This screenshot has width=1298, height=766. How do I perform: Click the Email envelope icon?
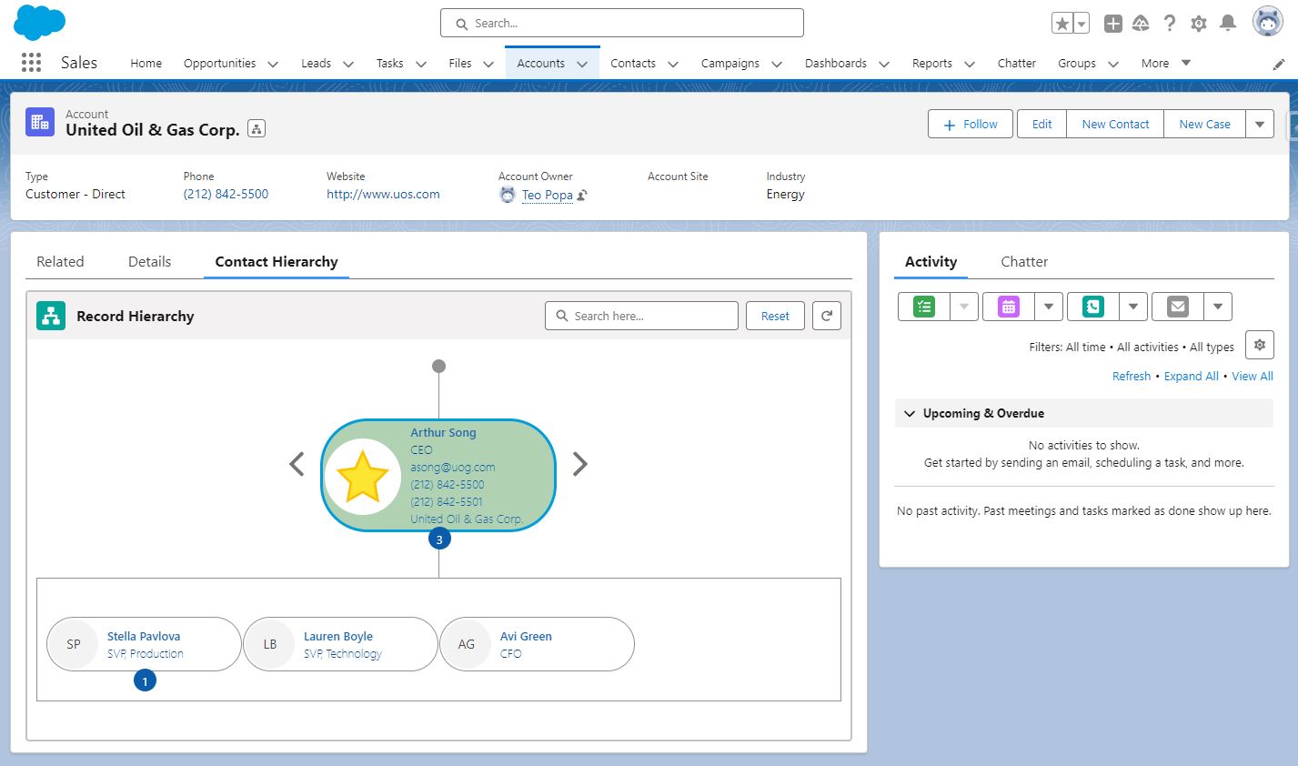1178,307
